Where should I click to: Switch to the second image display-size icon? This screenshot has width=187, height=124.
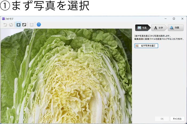(24, 25)
